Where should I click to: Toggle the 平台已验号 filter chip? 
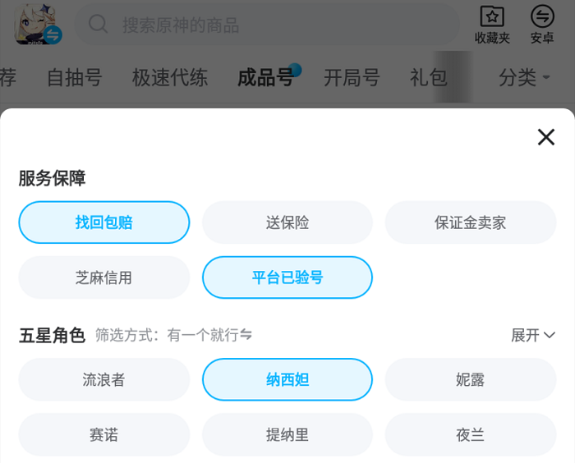[x=287, y=277]
